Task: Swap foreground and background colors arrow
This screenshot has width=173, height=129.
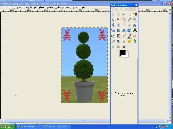Action: coord(128,51)
